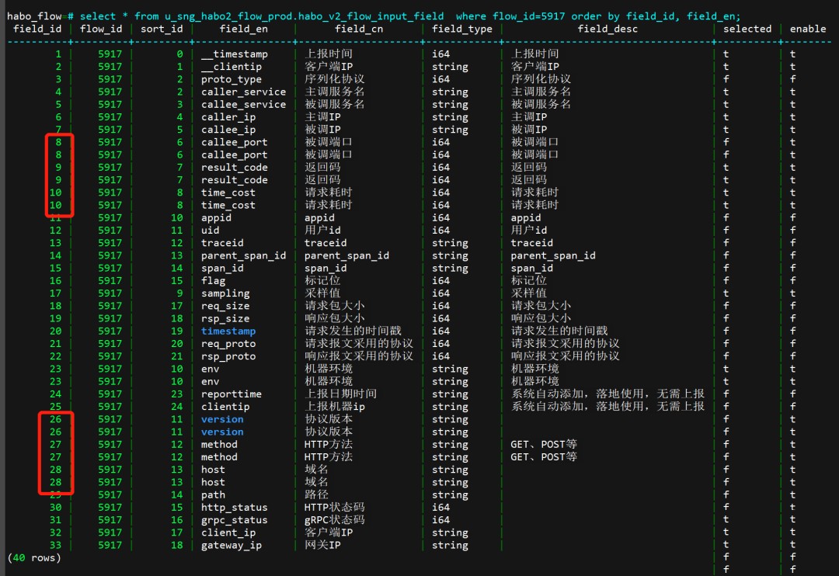This screenshot has height=576, width=839.
Task: Click the __timestamp field name cell
Action: click(x=234, y=54)
